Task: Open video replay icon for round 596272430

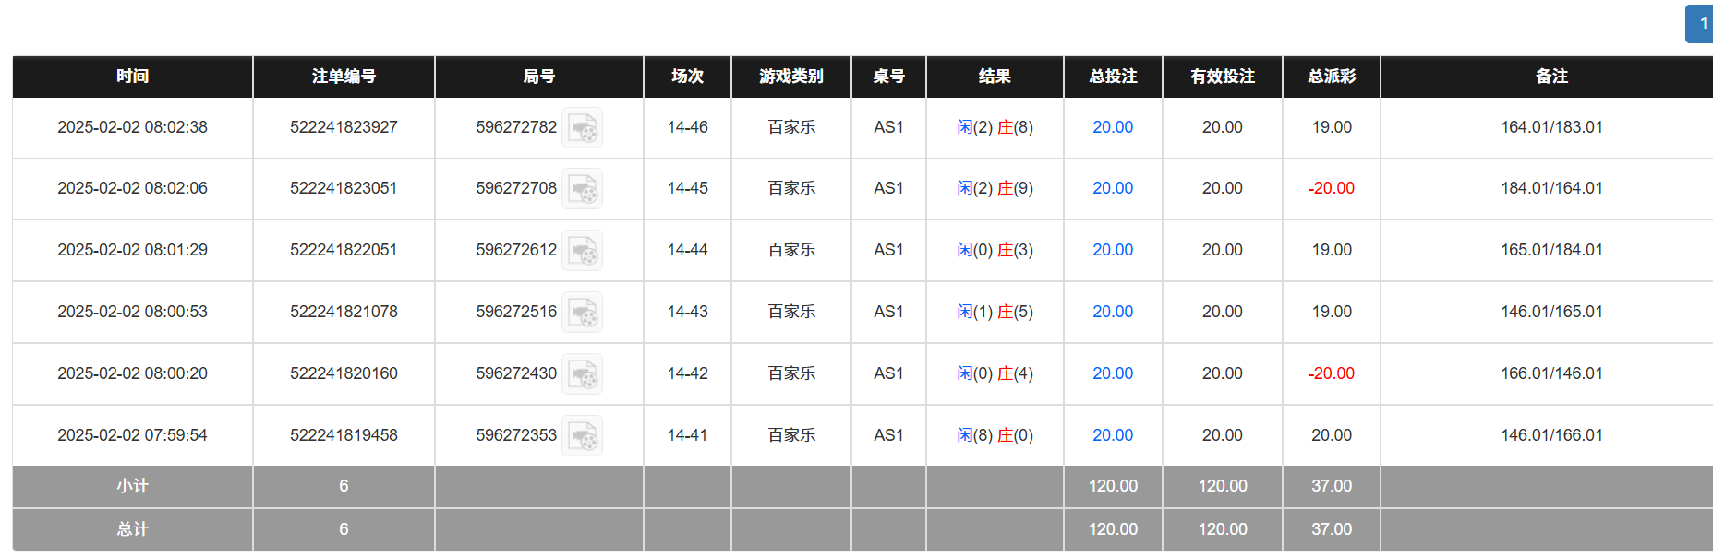Action: click(583, 374)
